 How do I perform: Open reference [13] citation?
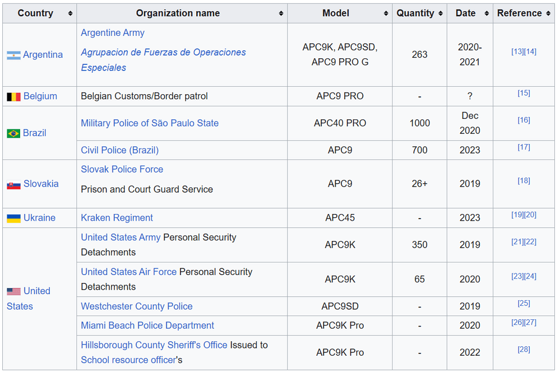(517, 52)
